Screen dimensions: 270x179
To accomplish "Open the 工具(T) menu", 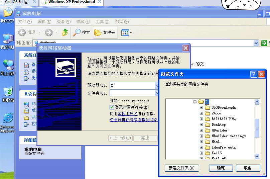I will 103,22.
